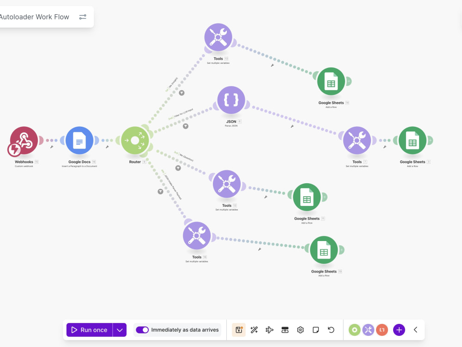The height and width of the screenshot is (347, 462).
Task: Click wrench between Tools 13 and Google Sheets
Action: pyautogui.click(x=273, y=65)
